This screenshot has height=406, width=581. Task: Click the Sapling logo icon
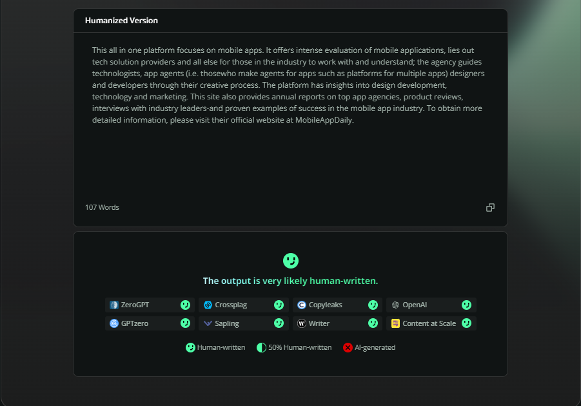pos(208,323)
